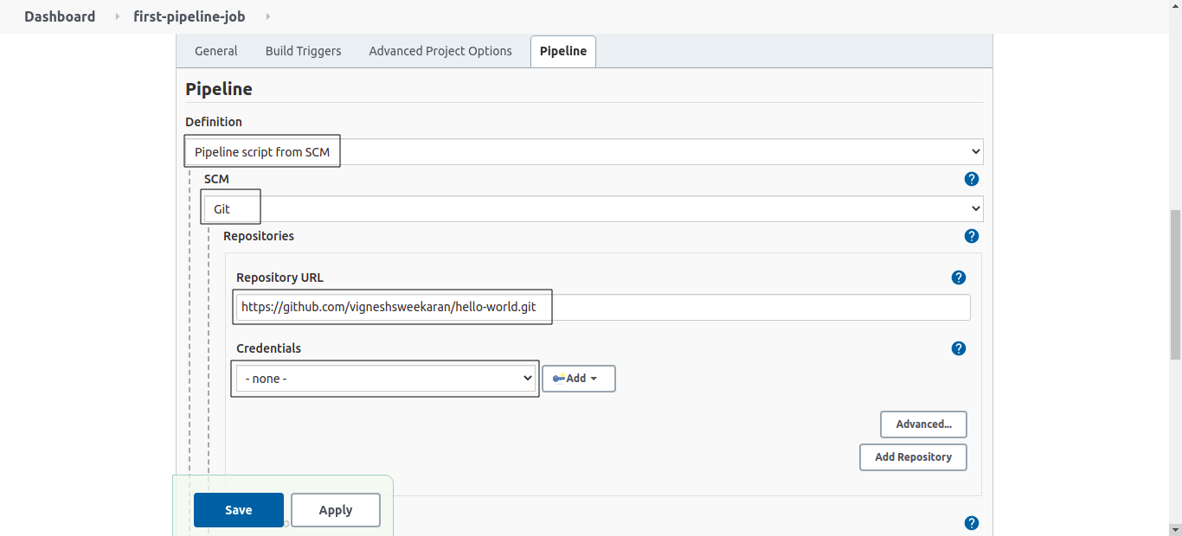The image size is (1182, 536).
Task: Open help for Credentials
Action: [x=958, y=348]
